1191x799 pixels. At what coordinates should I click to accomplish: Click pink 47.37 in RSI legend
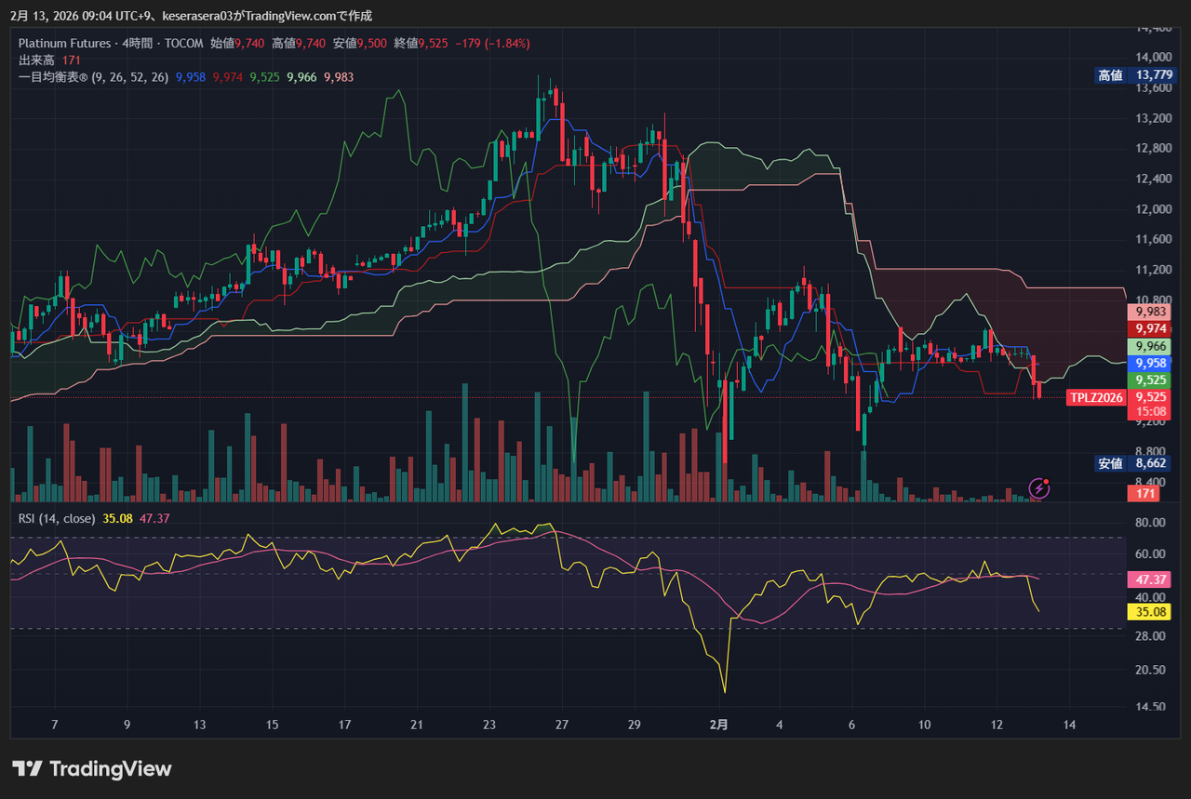click(154, 518)
